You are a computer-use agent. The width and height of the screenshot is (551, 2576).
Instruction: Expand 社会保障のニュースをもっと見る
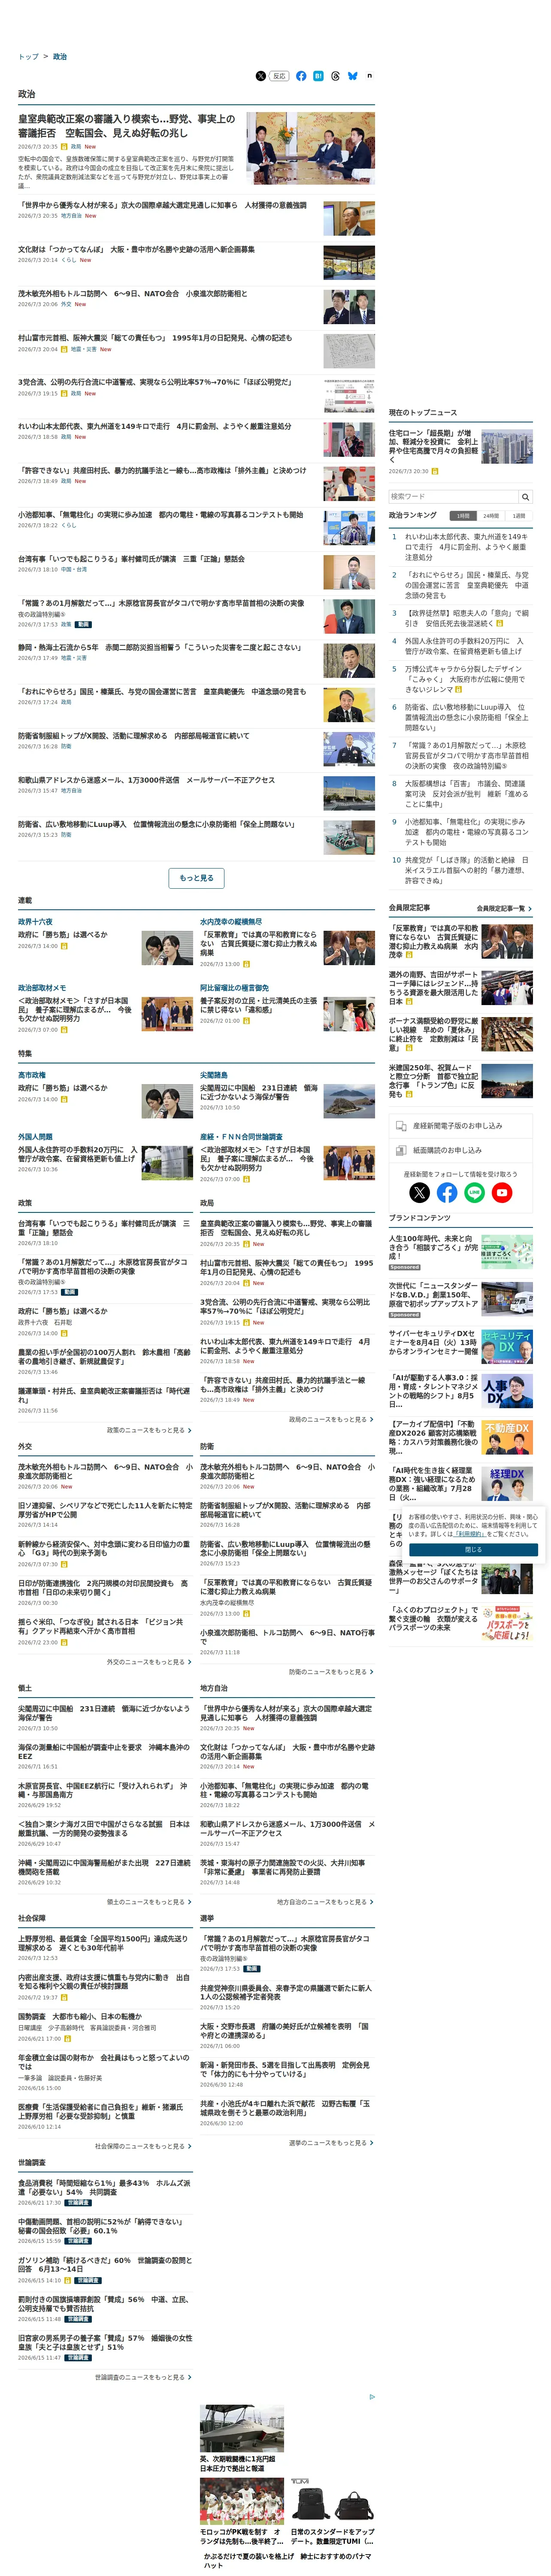coord(143,2146)
